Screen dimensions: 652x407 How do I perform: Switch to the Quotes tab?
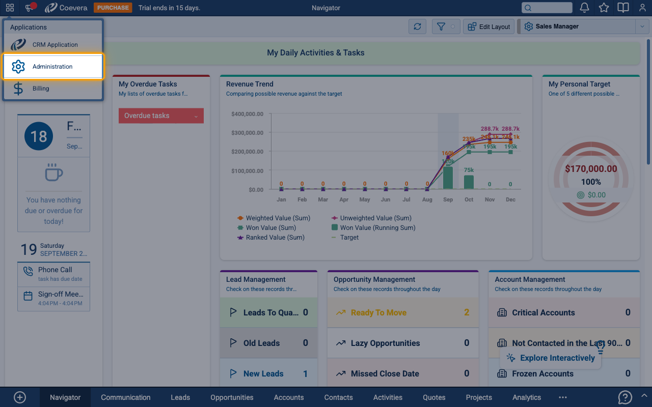point(434,397)
